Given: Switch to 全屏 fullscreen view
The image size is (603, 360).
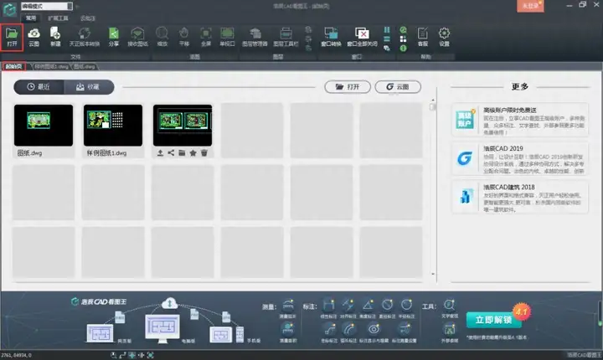Looking at the screenshot, I should (x=206, y=37).
